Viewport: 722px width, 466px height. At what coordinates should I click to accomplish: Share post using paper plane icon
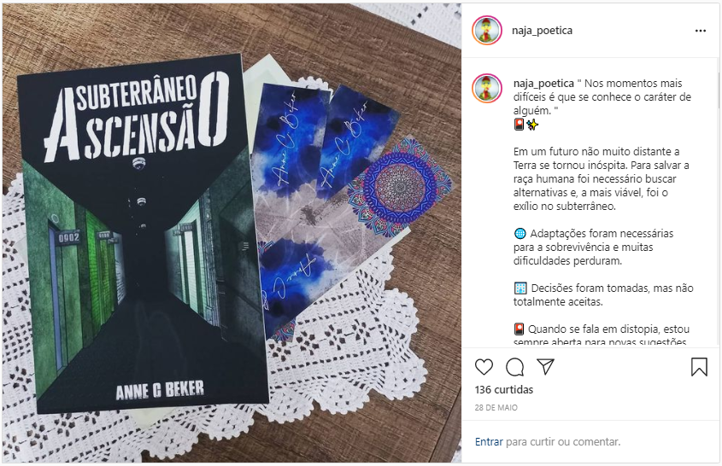click(545, 367)
